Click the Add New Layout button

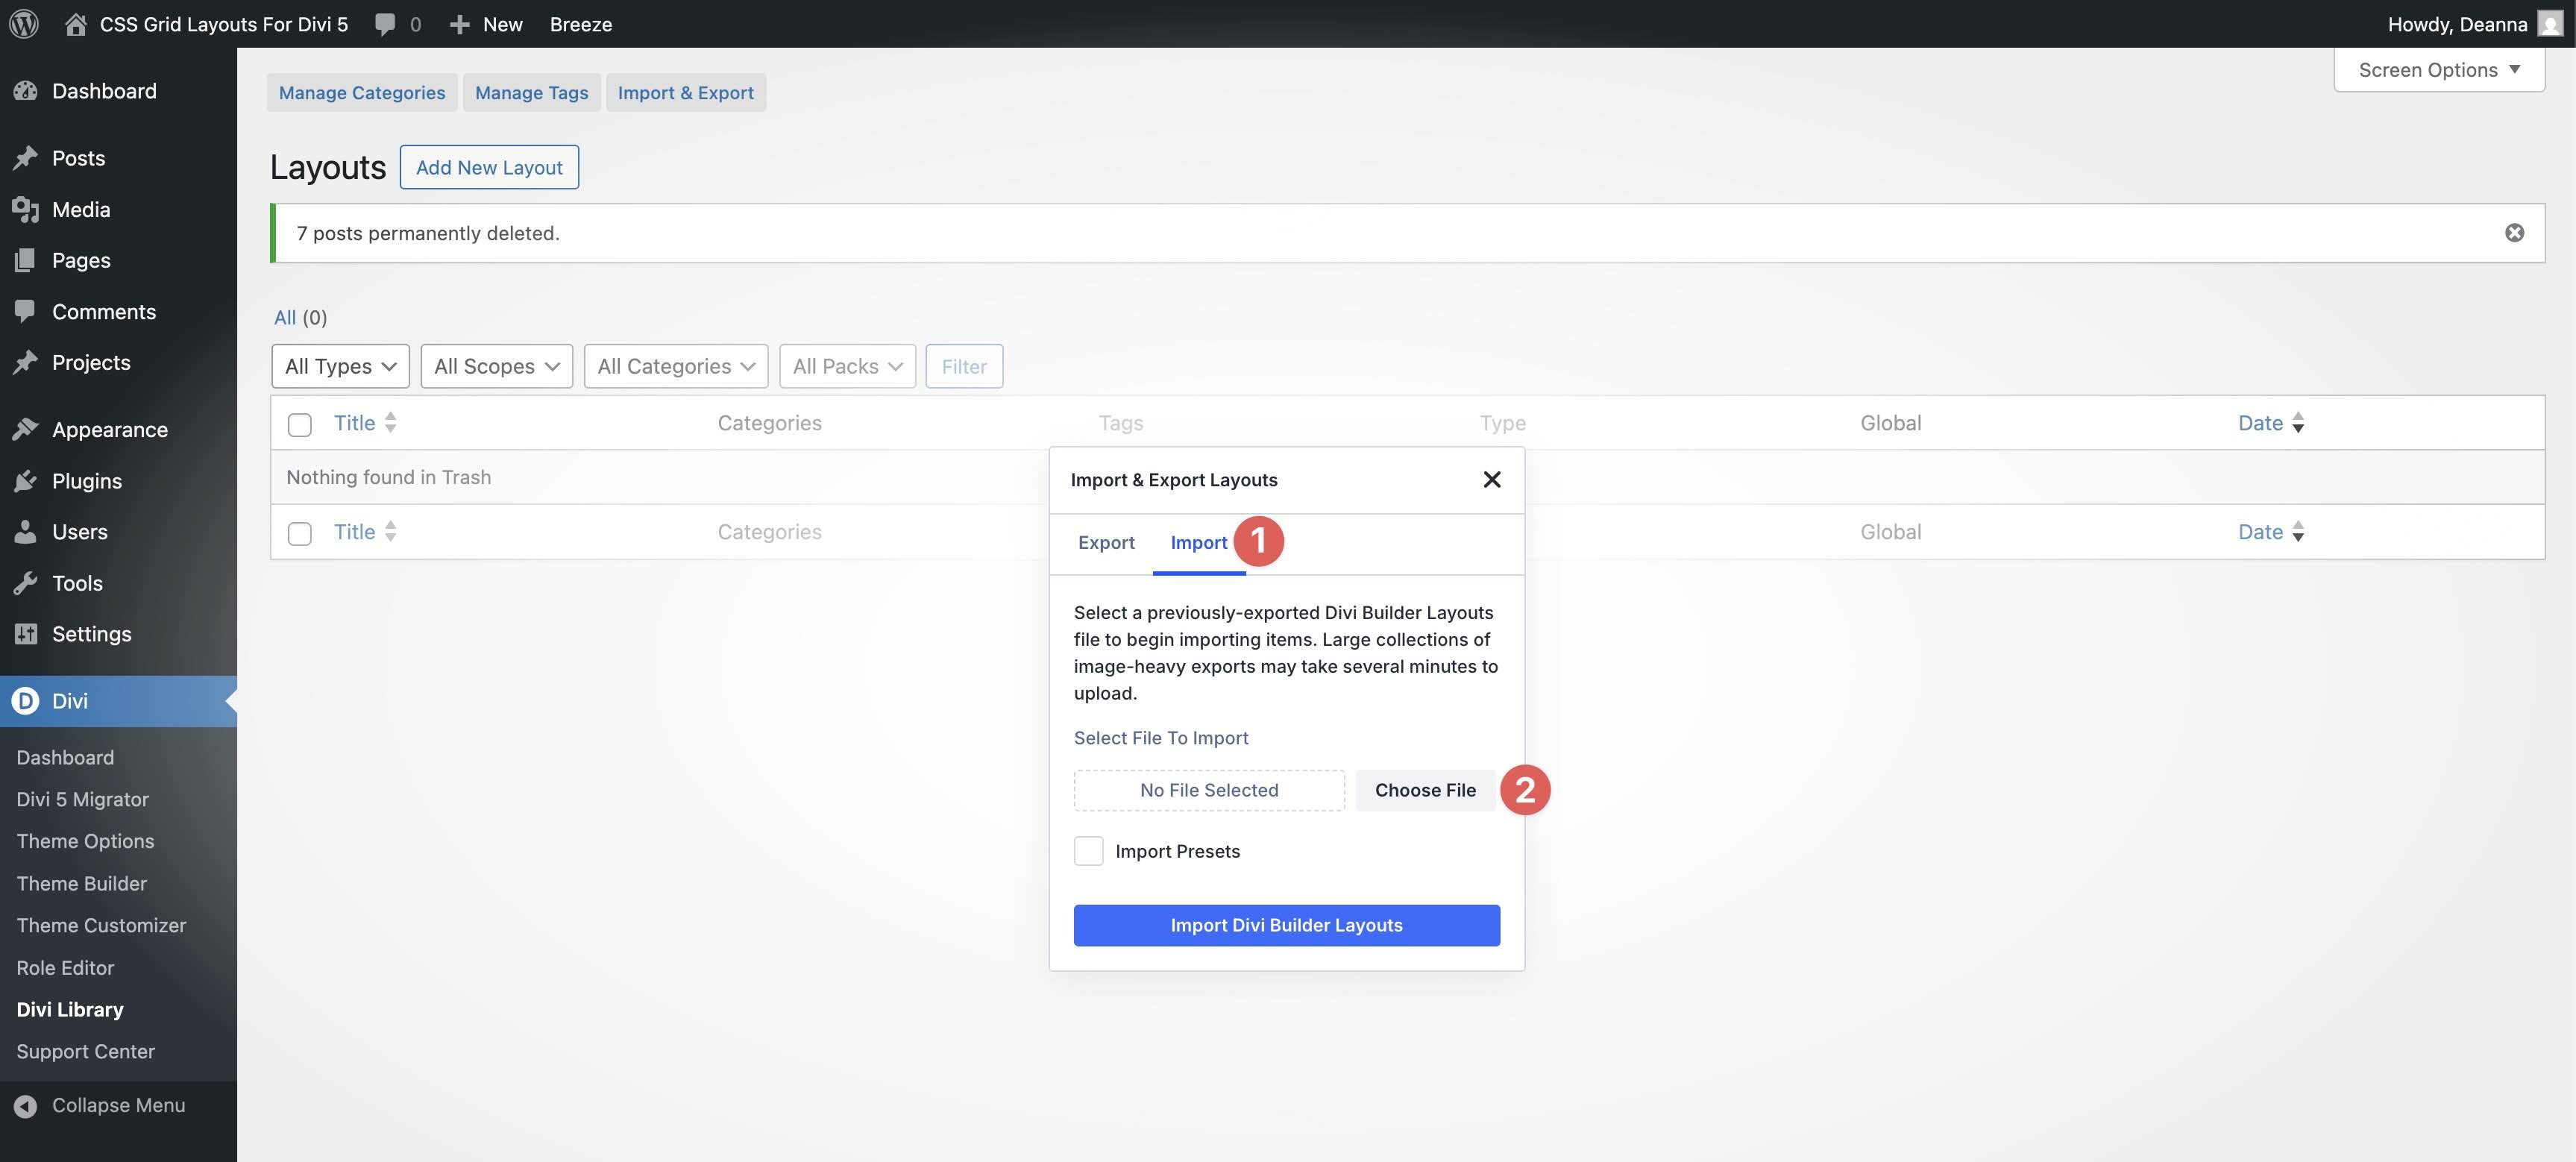coord(489,167)
